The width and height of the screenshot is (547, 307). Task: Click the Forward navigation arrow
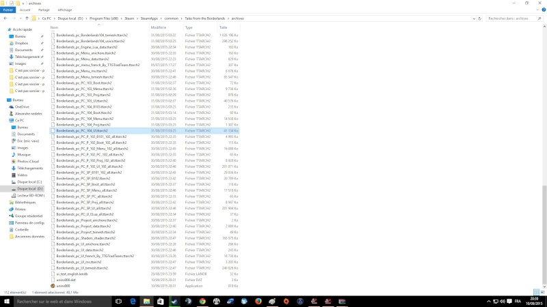pos(14,18)
